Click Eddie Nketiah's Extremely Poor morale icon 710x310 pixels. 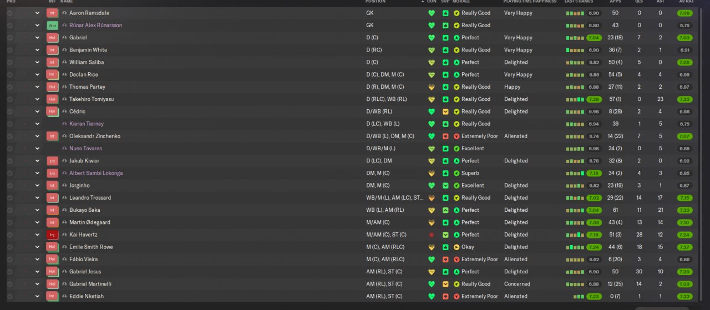[457, 296]
